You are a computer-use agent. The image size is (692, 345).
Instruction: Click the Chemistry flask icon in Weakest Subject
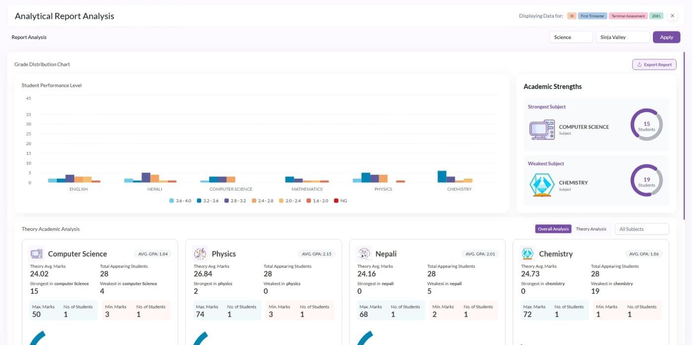tap(542, 185)
